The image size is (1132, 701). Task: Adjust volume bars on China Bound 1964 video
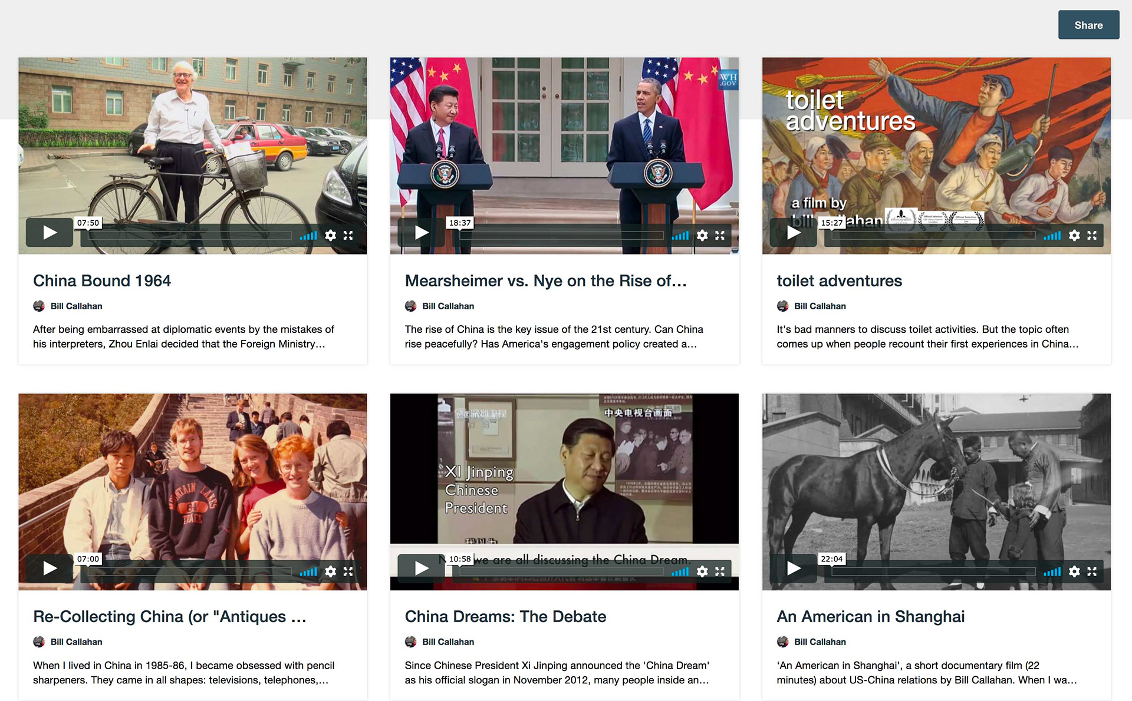(308, 236)
